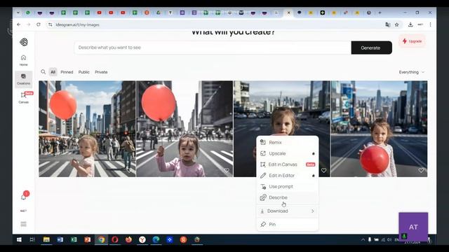The height and width of the screenshot is (252, 449).
Task: Open Firefox from the taskbar
Action: point(128,239)
